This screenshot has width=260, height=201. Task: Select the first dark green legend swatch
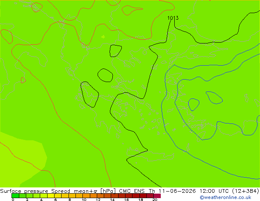pos(15,196)
